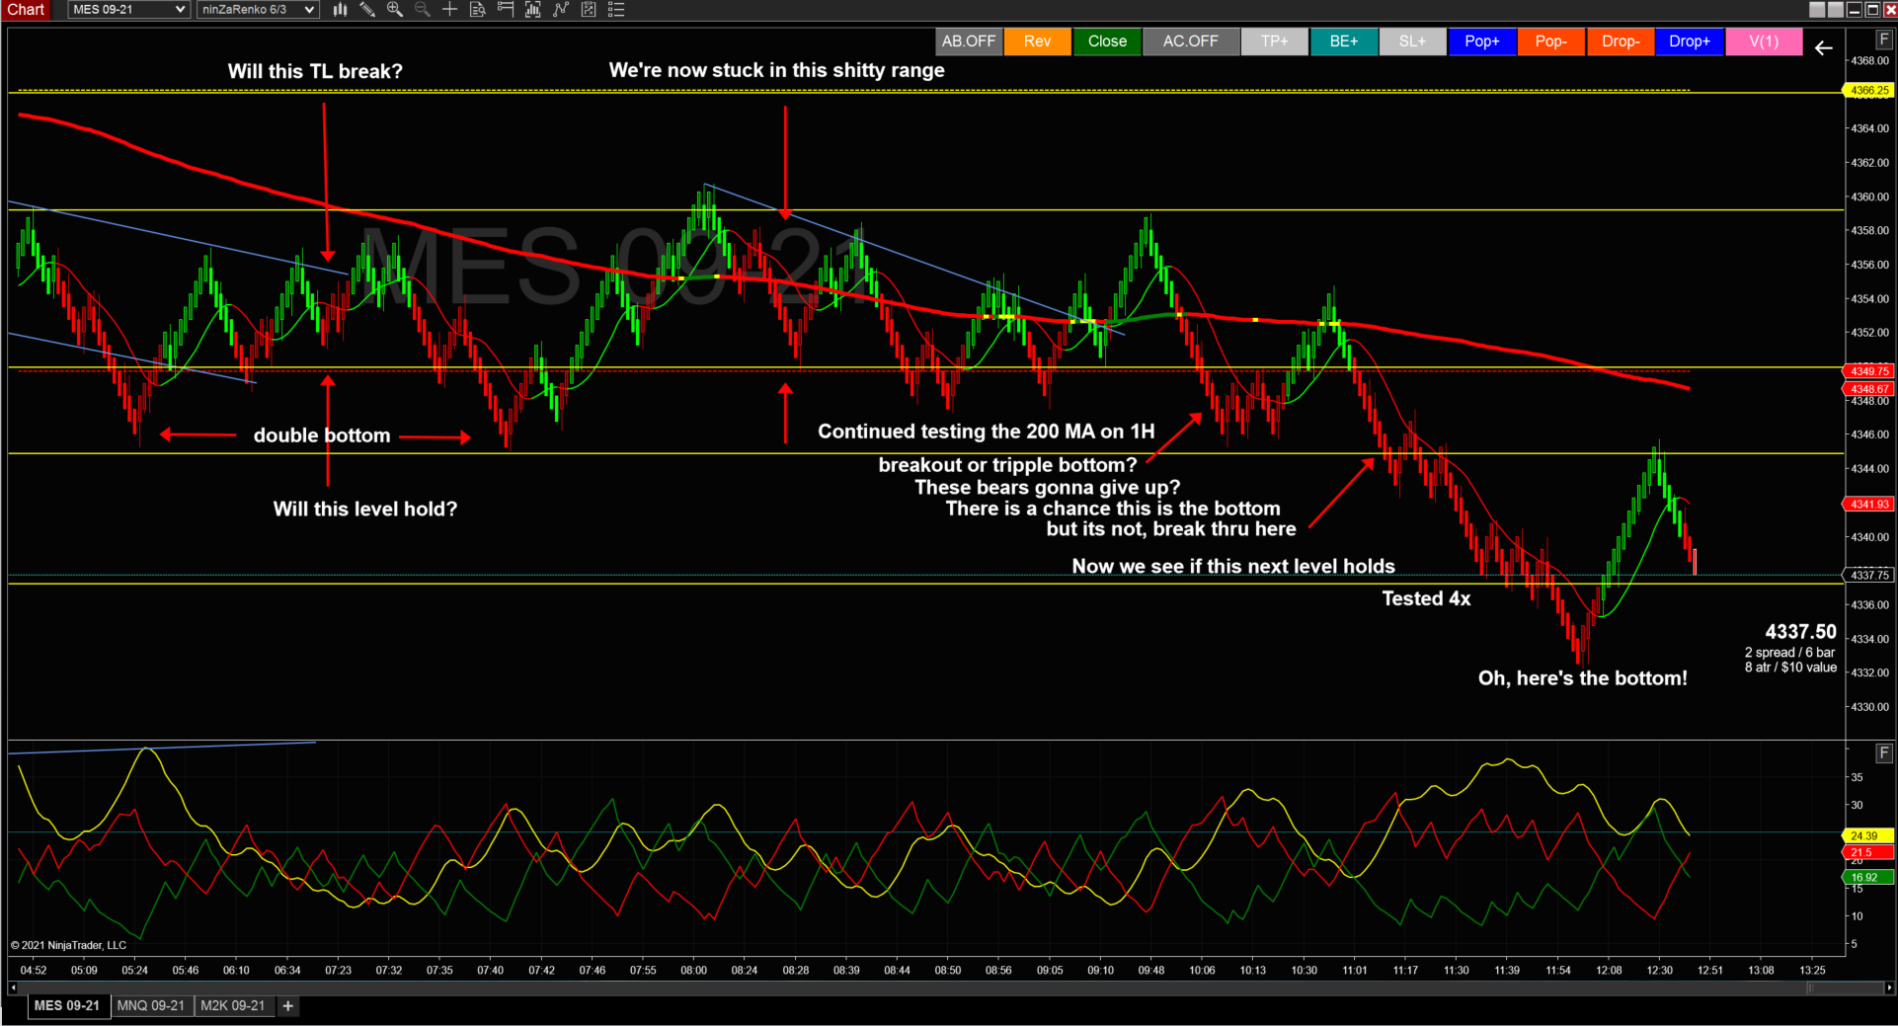Open the chart trader icon
This screenshot has width=1898, height=1026.
tap(506, 10)
